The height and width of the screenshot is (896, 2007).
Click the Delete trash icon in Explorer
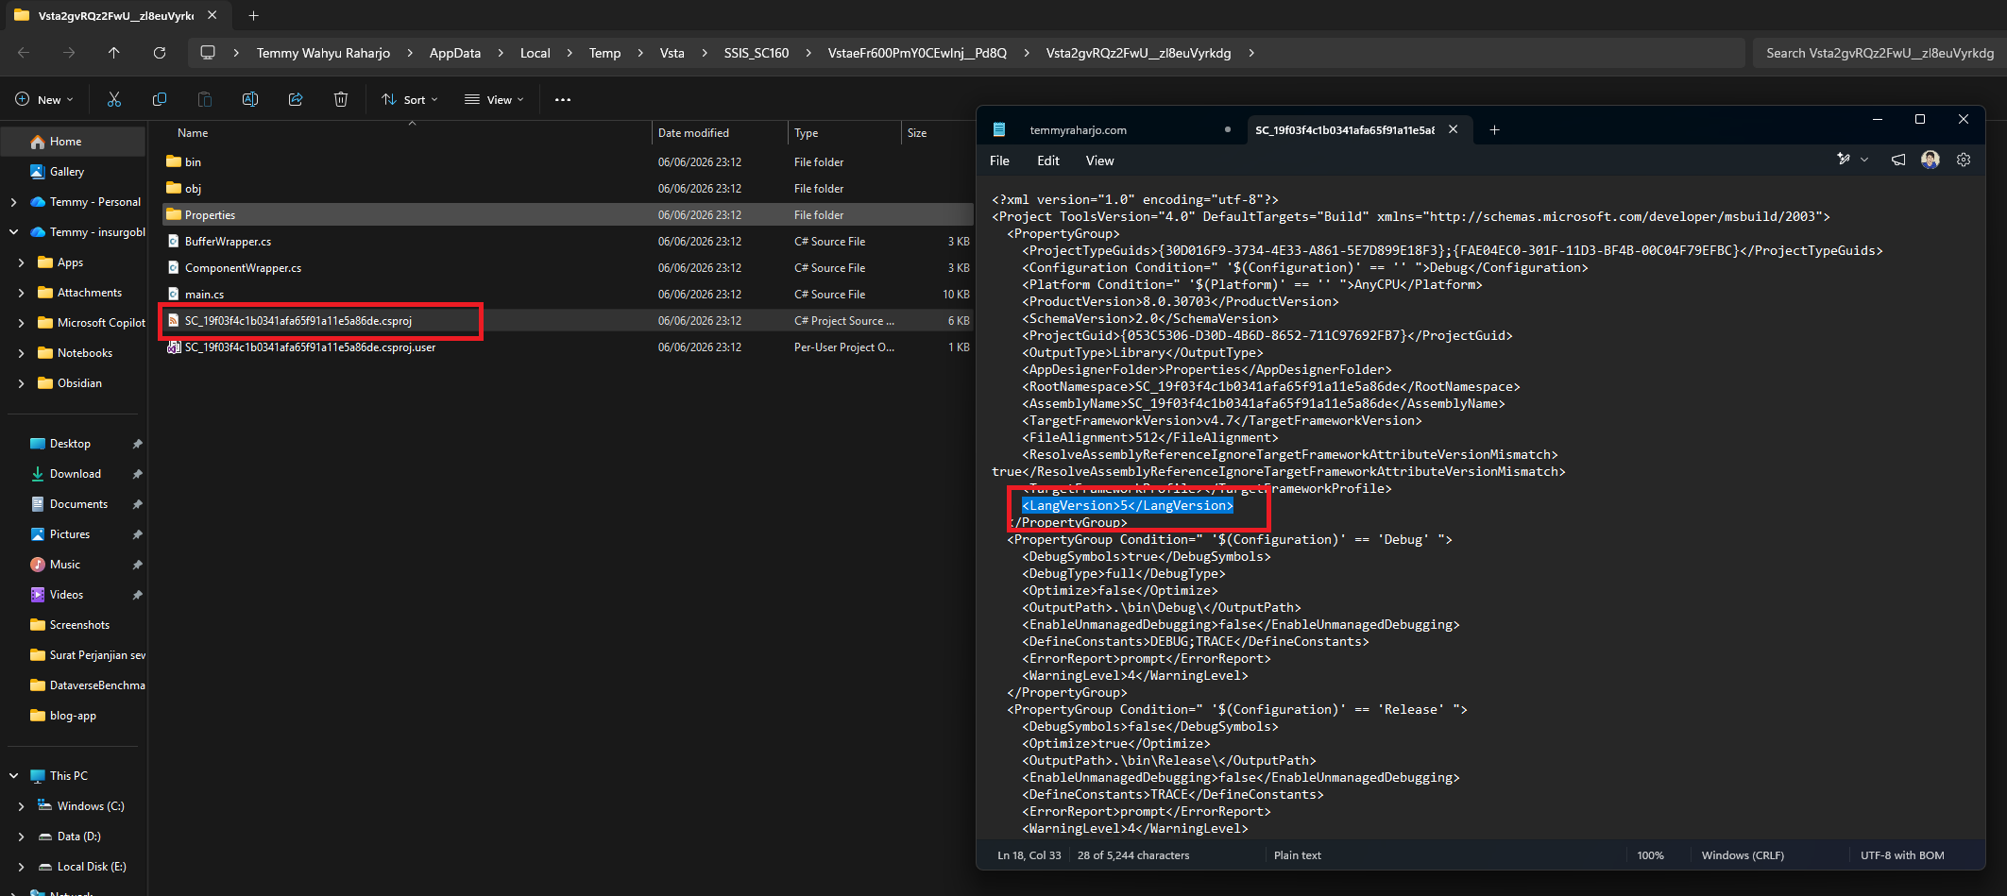pos(341,99)
